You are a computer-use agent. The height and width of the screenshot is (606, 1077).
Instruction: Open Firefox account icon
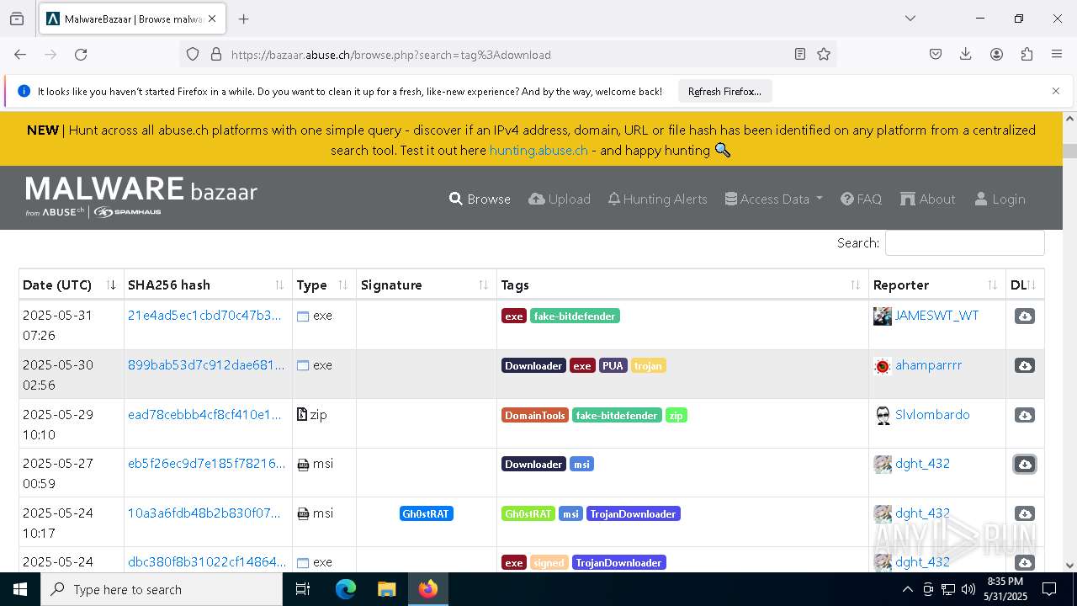996,55
